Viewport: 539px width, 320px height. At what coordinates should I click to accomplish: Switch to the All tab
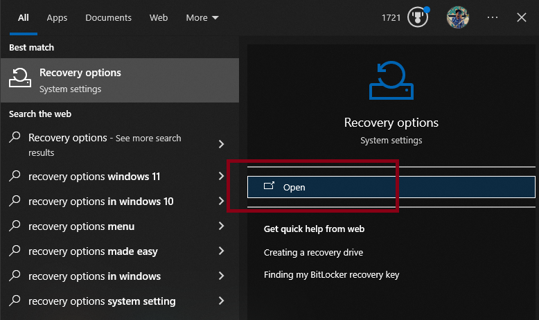point(24,17)
